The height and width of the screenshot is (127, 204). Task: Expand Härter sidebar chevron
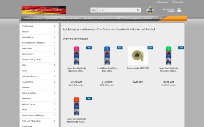pyautogui.click(x=55, y=71)
